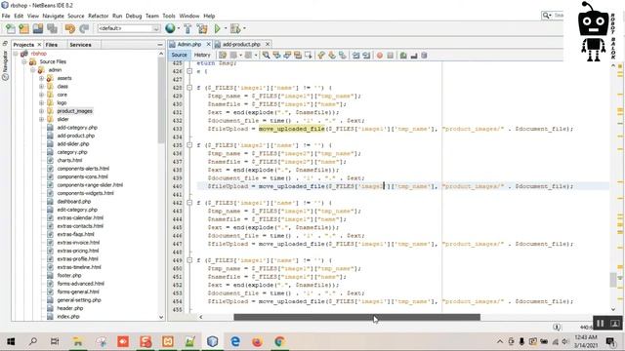Toggle Highlight Search editor icon
The width and height of the screenshot is (625, 351).
coord(298,56)
